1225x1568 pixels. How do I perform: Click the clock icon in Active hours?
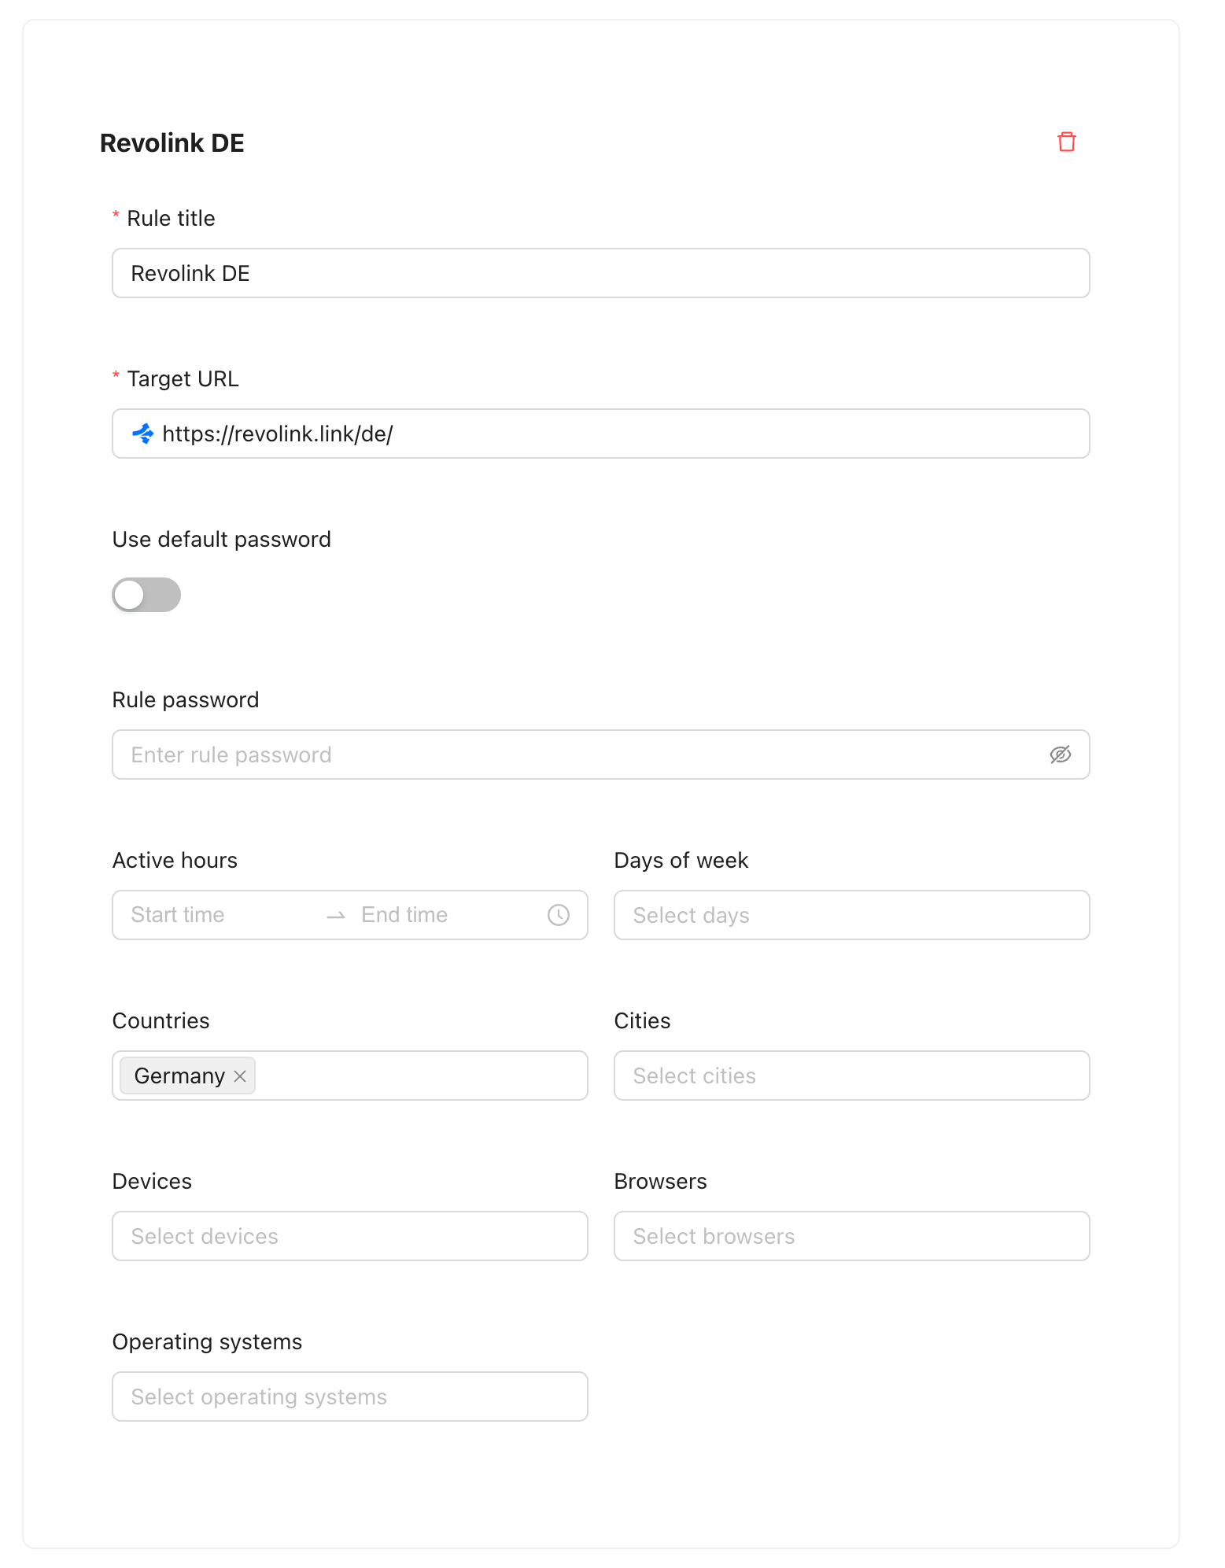[559, 915]
